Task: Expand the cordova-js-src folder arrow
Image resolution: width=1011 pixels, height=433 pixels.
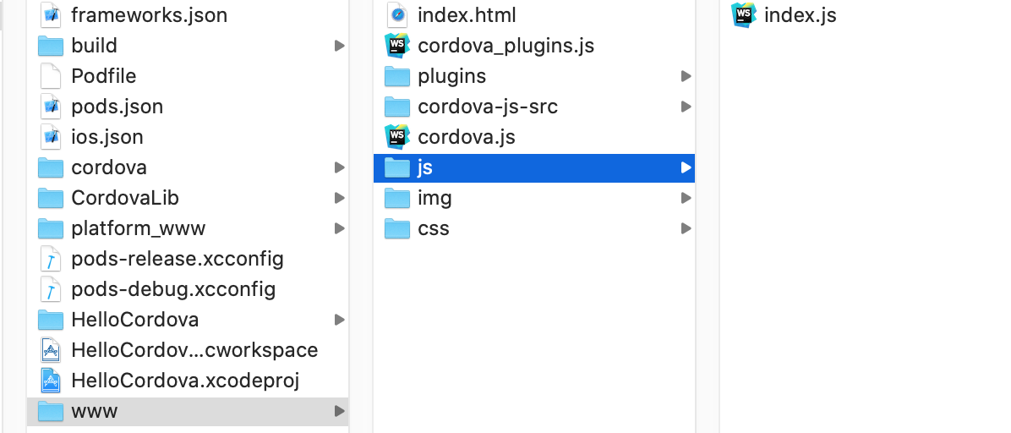Action: [686, 107]
